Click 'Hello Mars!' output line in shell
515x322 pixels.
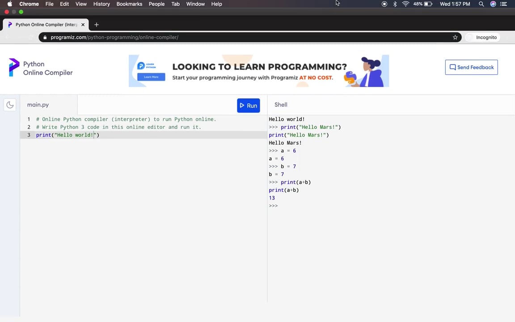coord(285,143)
